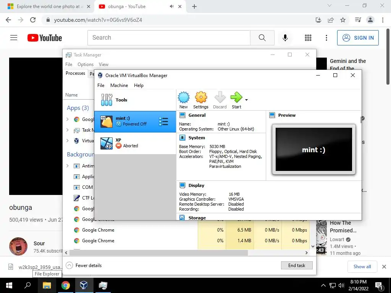Open Windows Start menu
391x293 pixels.
tap(9, 285)
